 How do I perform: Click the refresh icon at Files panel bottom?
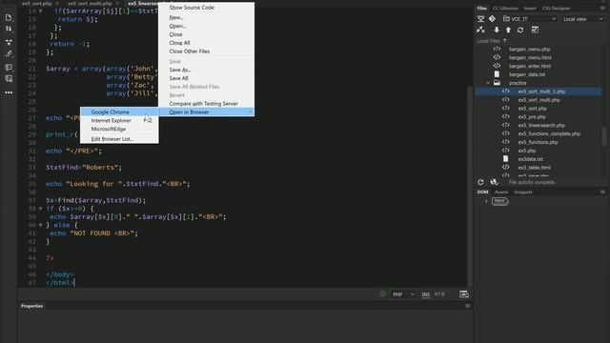pyautogui.click(x=480, y=182)
